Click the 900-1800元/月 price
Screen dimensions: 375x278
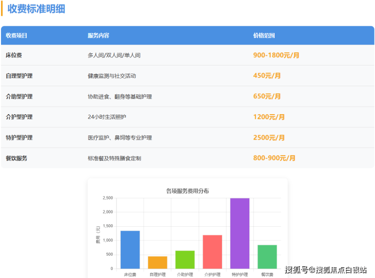click(276, 55)
